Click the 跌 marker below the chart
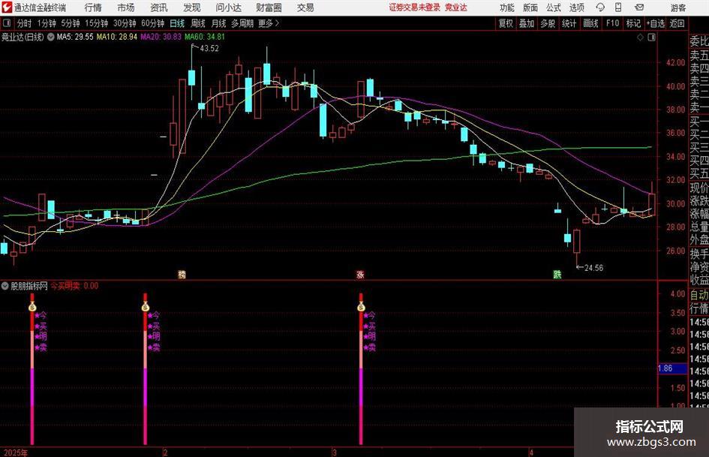The width and height of the screenshot is (709, 457). [557, 274]
